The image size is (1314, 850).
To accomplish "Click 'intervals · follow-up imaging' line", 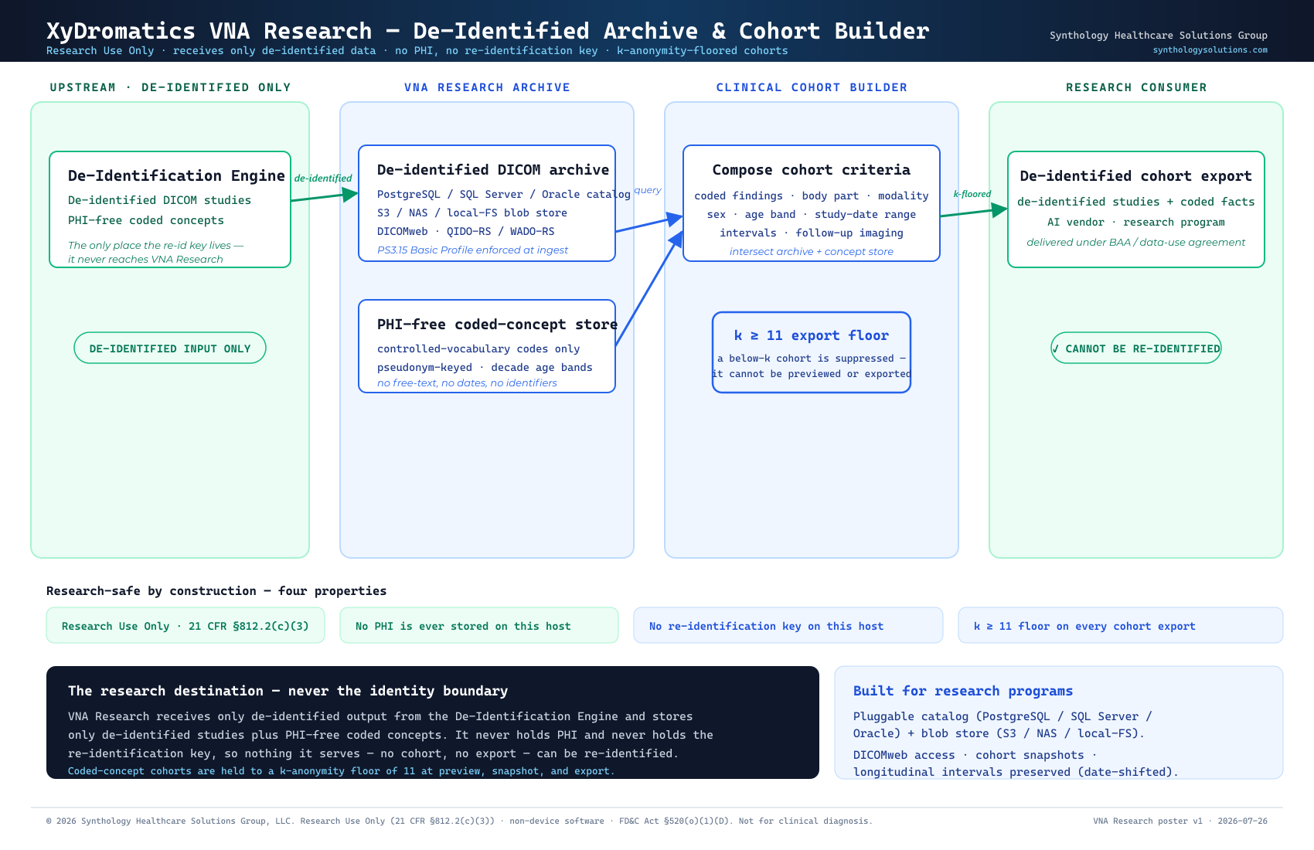I will pyautogui.click(x=812, y=233).
